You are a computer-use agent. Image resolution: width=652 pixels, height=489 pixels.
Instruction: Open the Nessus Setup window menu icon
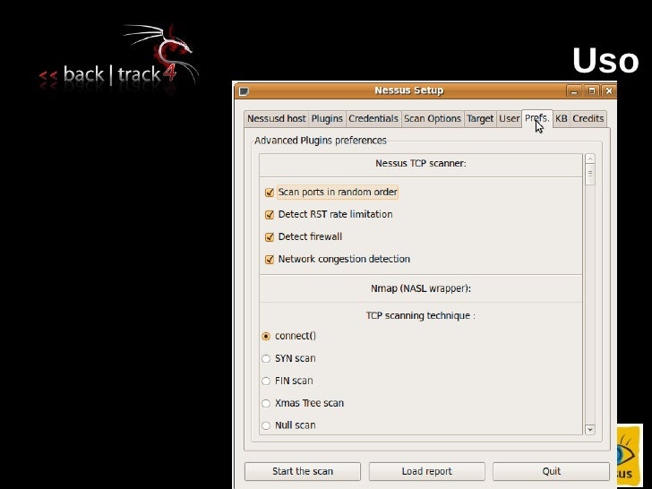tap(244, 90)
